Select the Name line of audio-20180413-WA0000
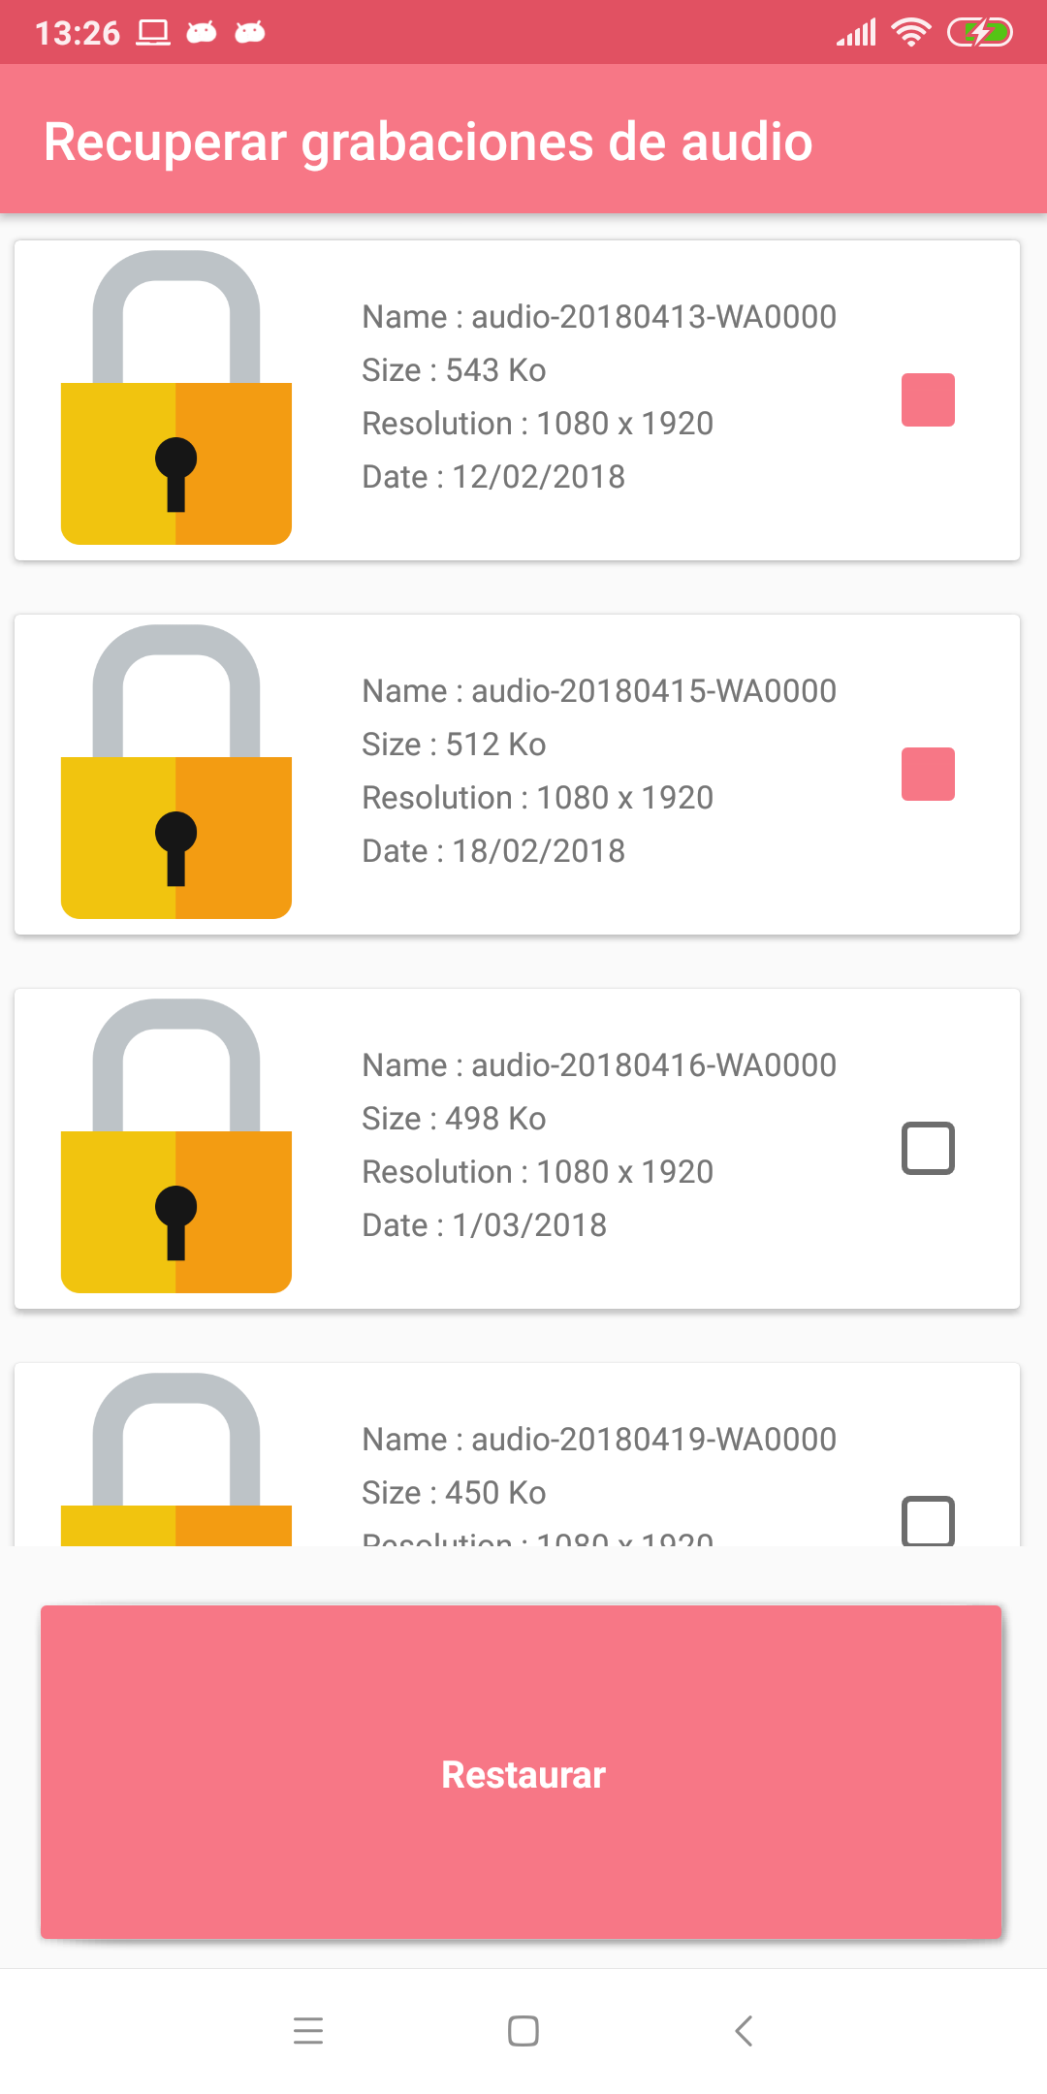 599,317
